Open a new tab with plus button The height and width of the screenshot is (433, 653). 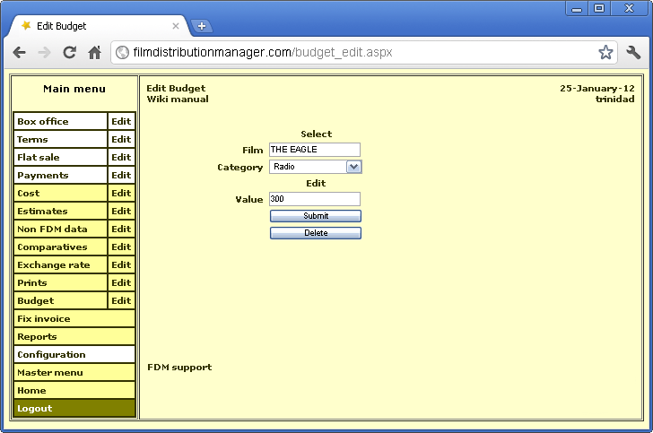click(201, 26)
